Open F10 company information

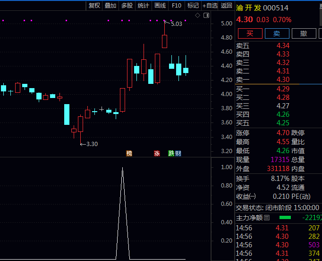click(x=177, y=6)
